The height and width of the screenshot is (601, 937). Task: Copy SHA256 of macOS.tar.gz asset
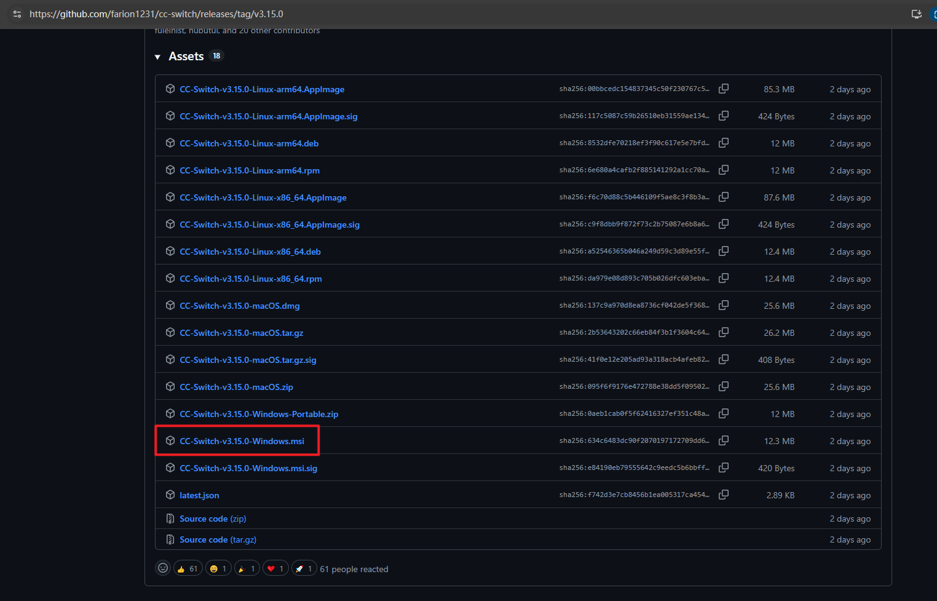pos(724,332)
